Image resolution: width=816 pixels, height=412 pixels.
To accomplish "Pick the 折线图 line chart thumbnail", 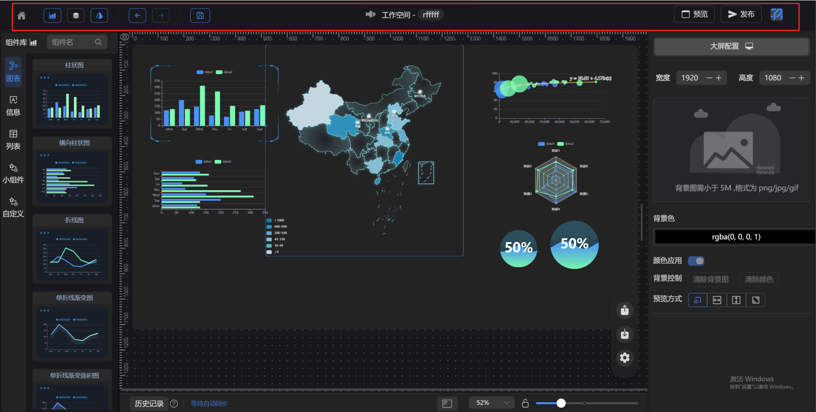I will [x=73, y=255].
